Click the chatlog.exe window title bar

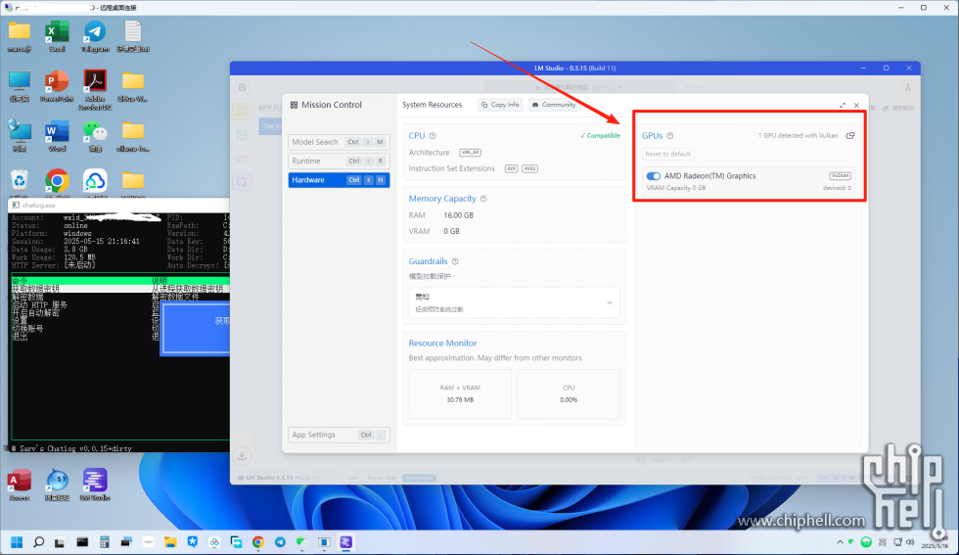click(x=119, y=205)
